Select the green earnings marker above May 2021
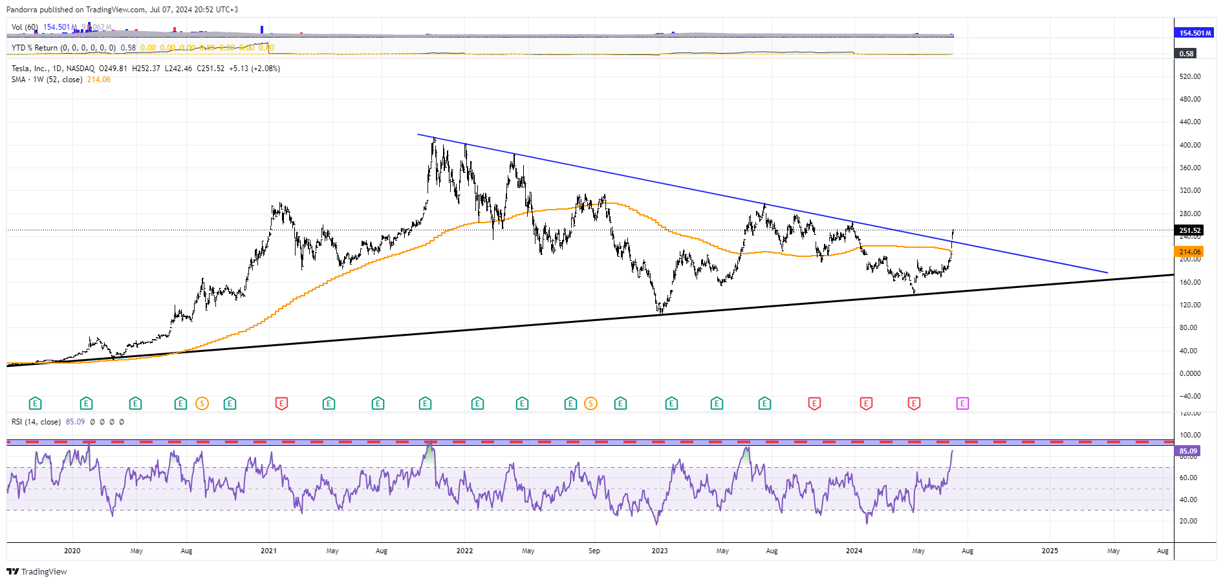1223x583 pixels. point(329,404)
